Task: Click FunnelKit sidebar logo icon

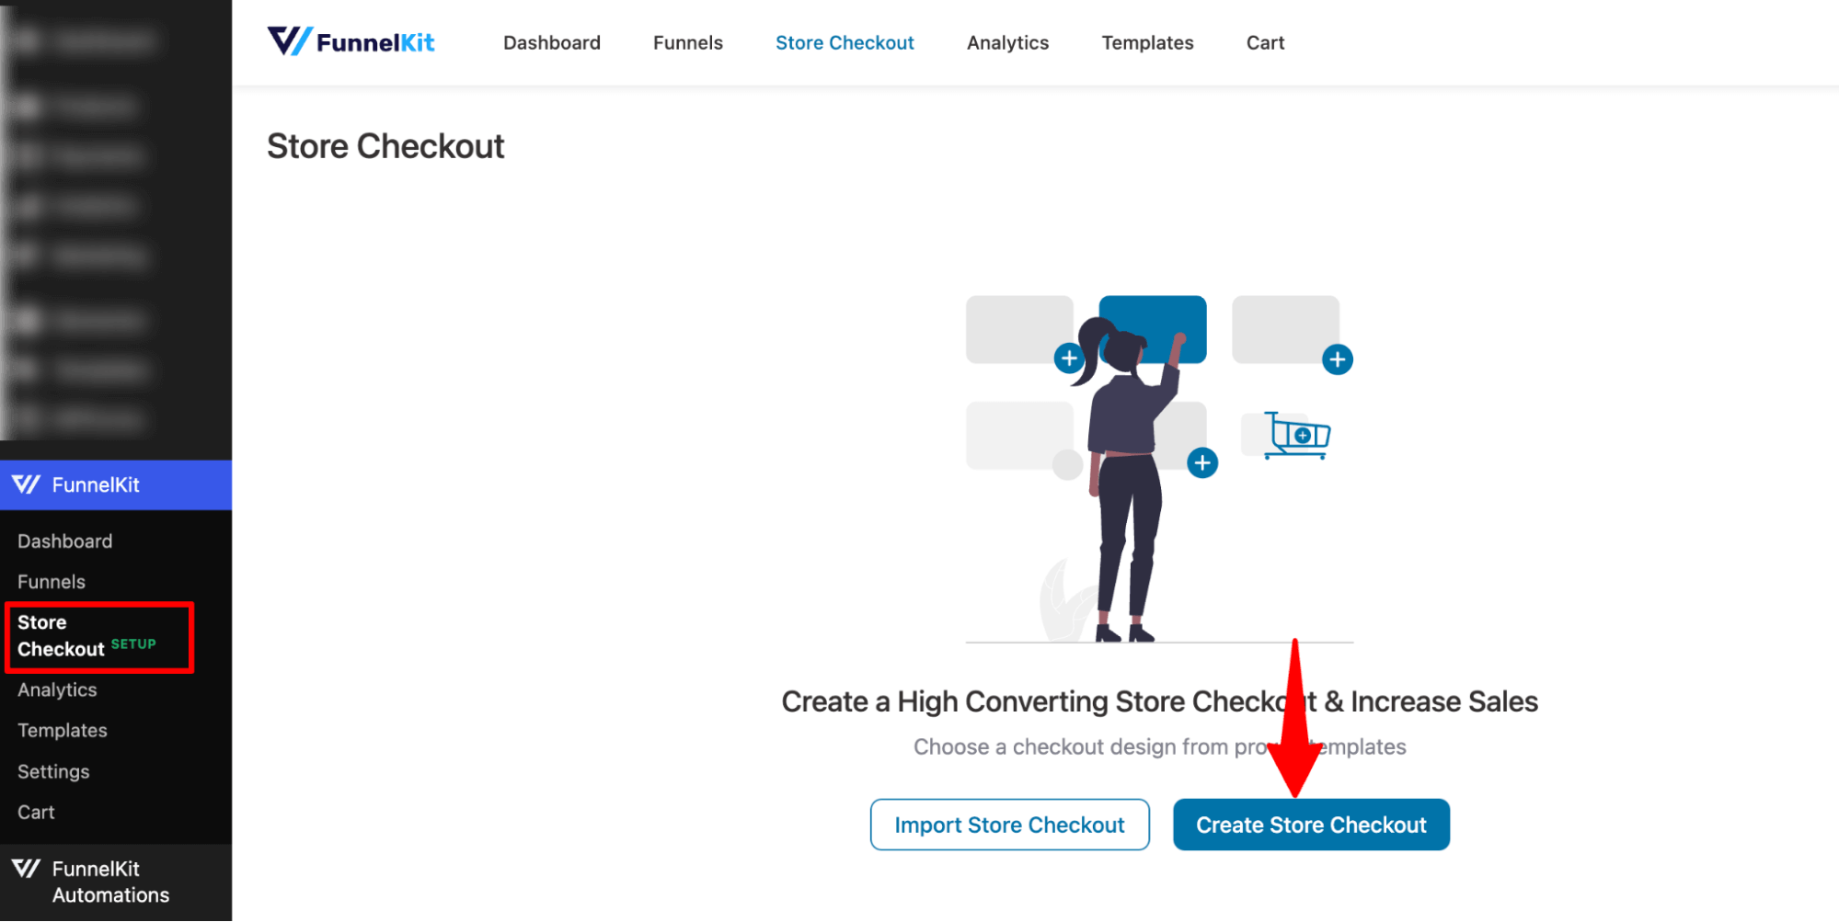Action: click(26, 484)
